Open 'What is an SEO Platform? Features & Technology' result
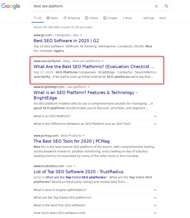190x218 pixels. point(85,95)
